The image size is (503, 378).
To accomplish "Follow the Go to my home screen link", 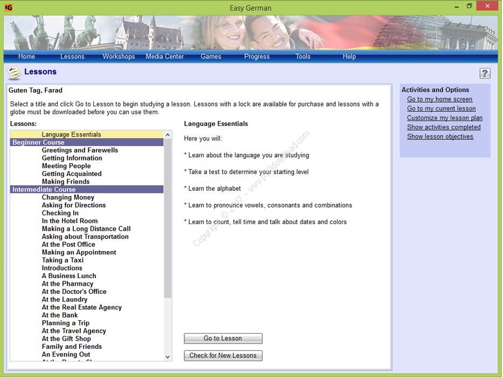I will point(439,99).
